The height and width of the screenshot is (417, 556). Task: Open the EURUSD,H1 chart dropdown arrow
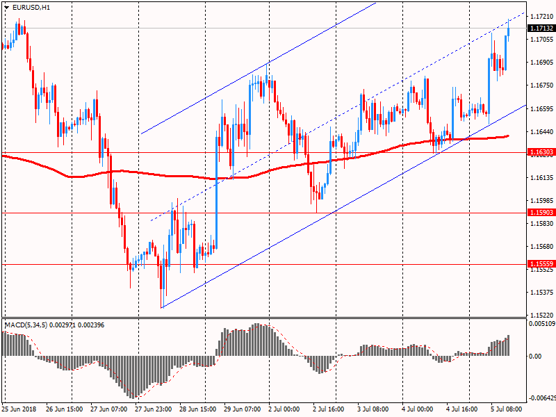7,8
